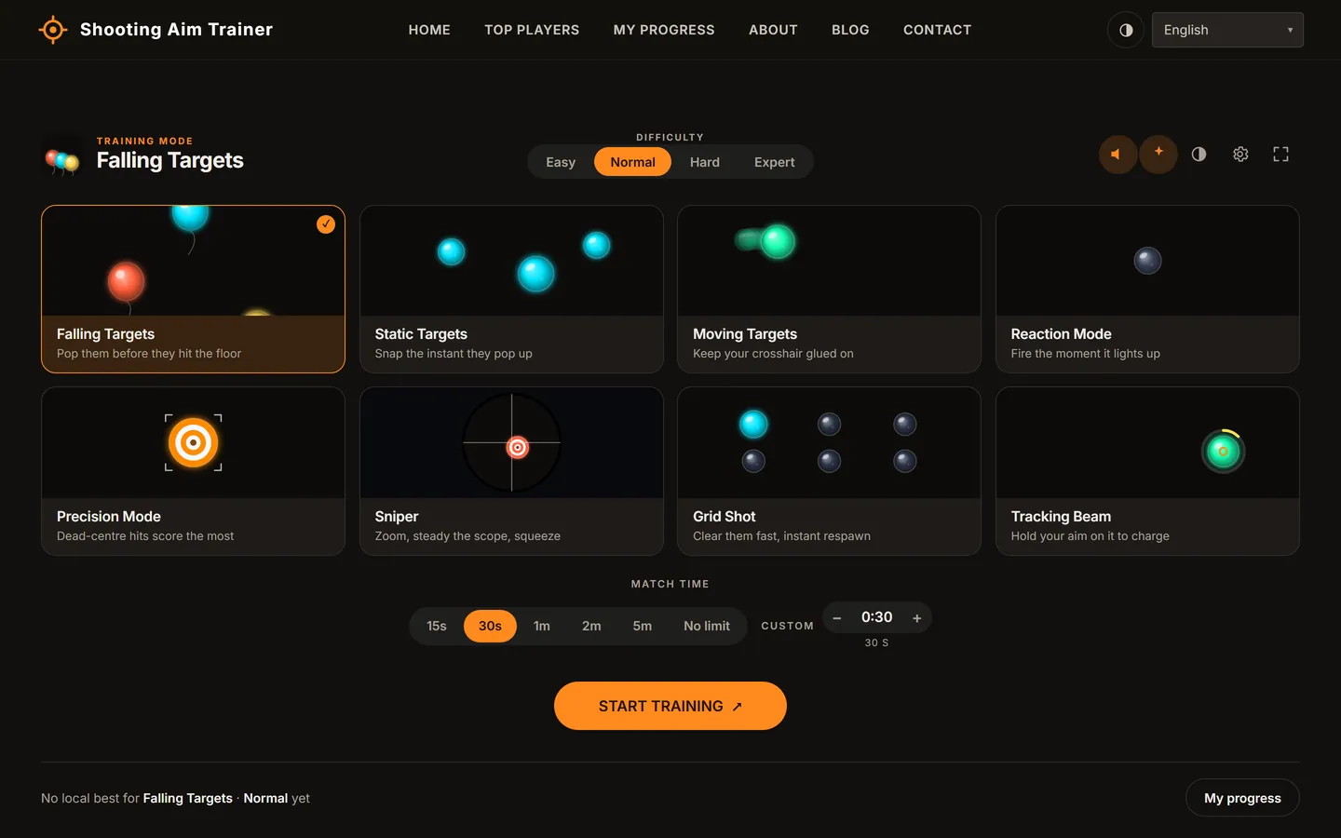Click "Snap the instant they pop up" text
Viewport: 1341px width, 838px height.
pos(454,354)
